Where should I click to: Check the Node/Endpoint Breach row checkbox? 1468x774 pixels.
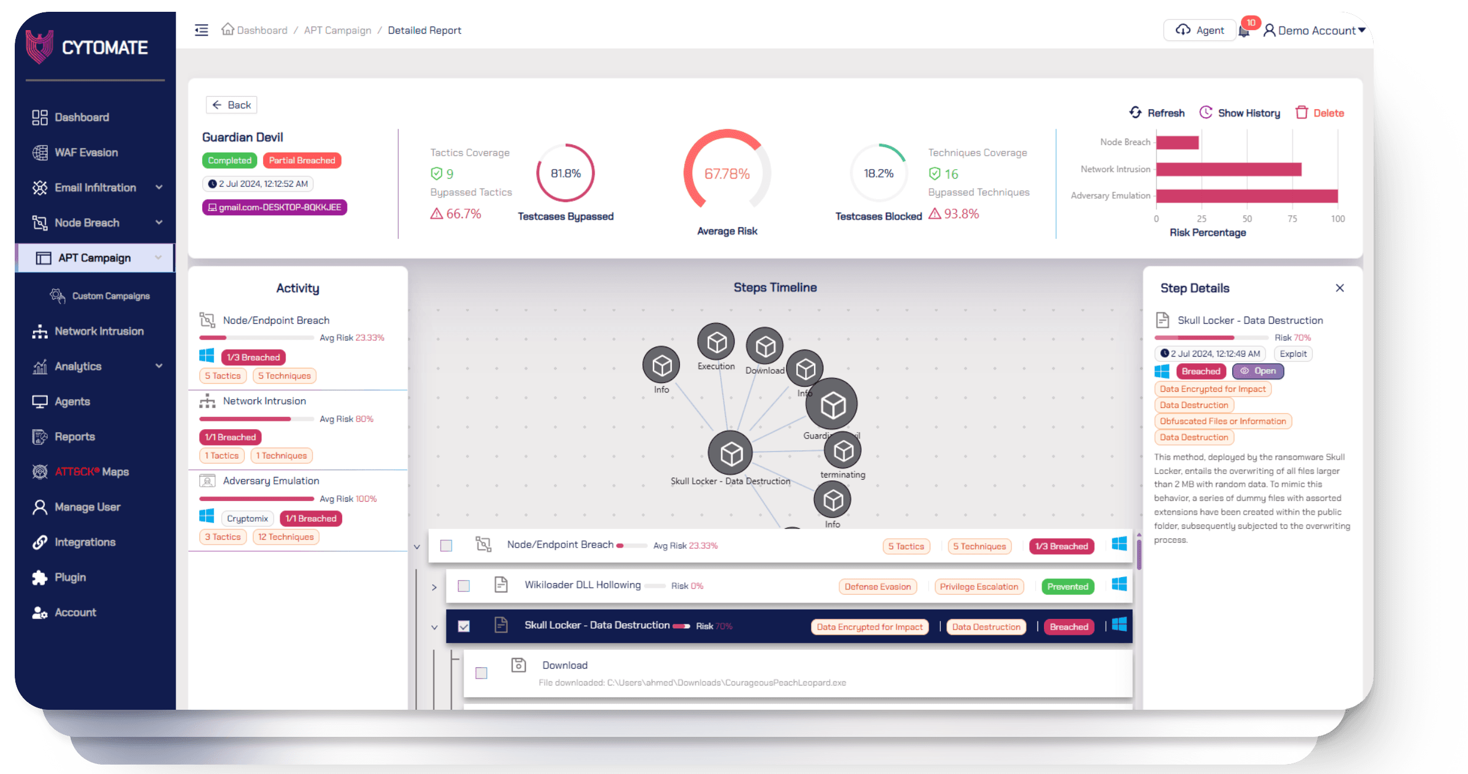(446, 546)
